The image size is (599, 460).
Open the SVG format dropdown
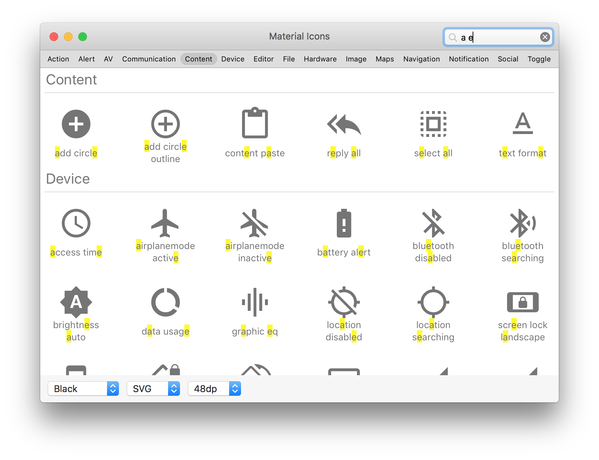click(153, 388)
